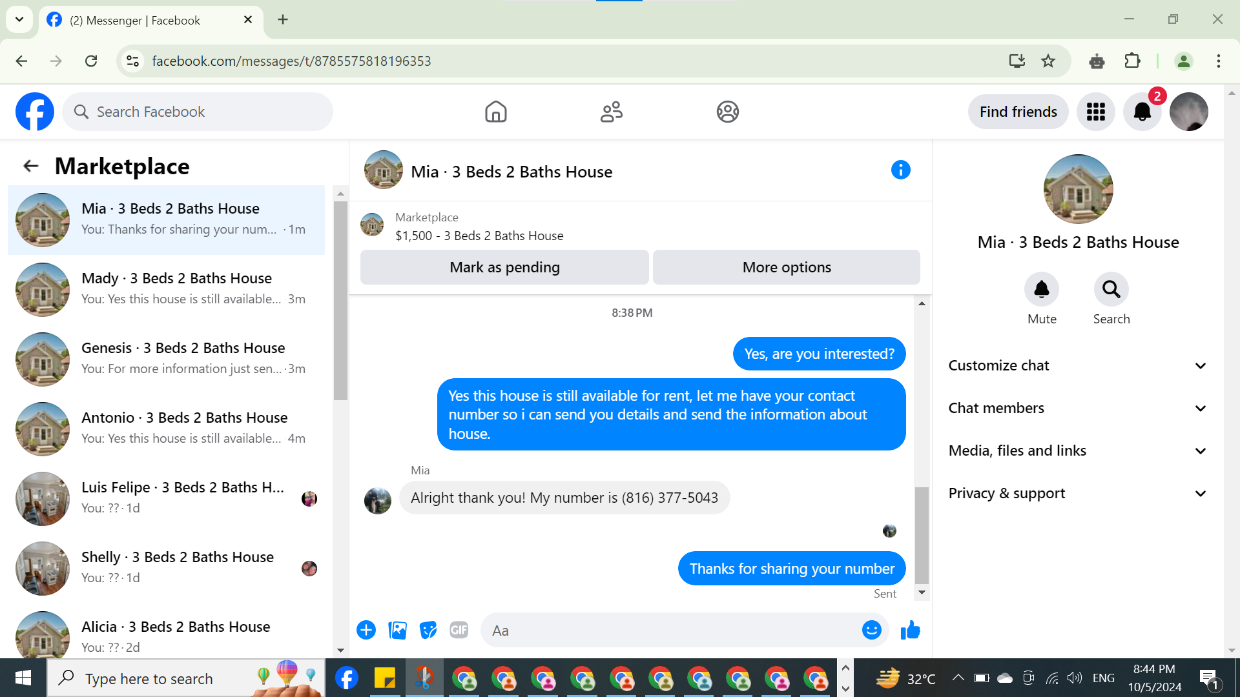Click the thumbs-up like icon
This screenshot has width=1240, height=697.
tap(911, 630)
